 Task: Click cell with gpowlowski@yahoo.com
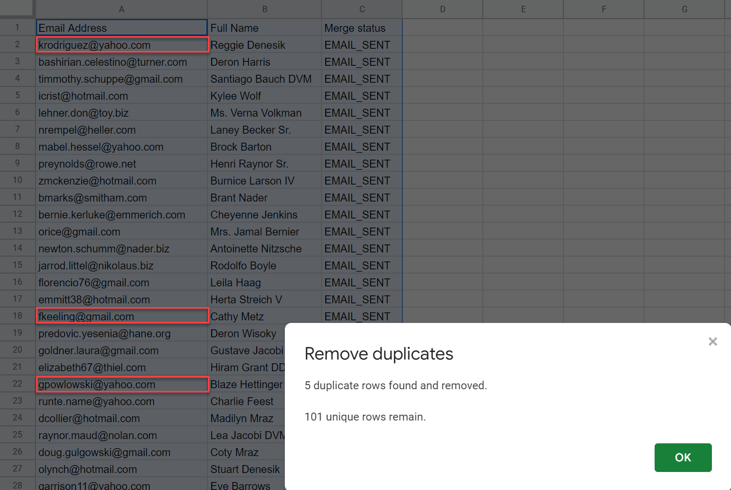[x=122, y=384]
